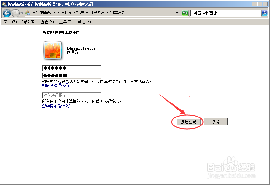This screenshot has width=270, height=185.
Task: Click the 键入密码提示 input field
Action: [71, 95]
